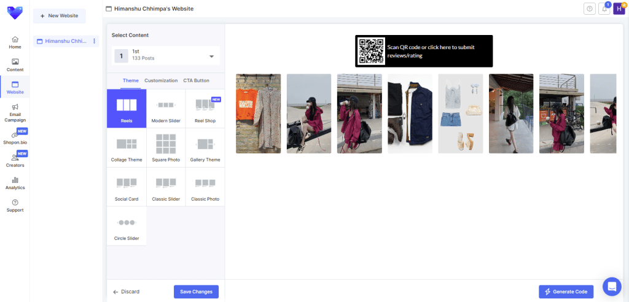The height and width of the screenshot is (302, 629).
Task: Choose the Collage Theme layout
Action: click(x=127, y=148)
